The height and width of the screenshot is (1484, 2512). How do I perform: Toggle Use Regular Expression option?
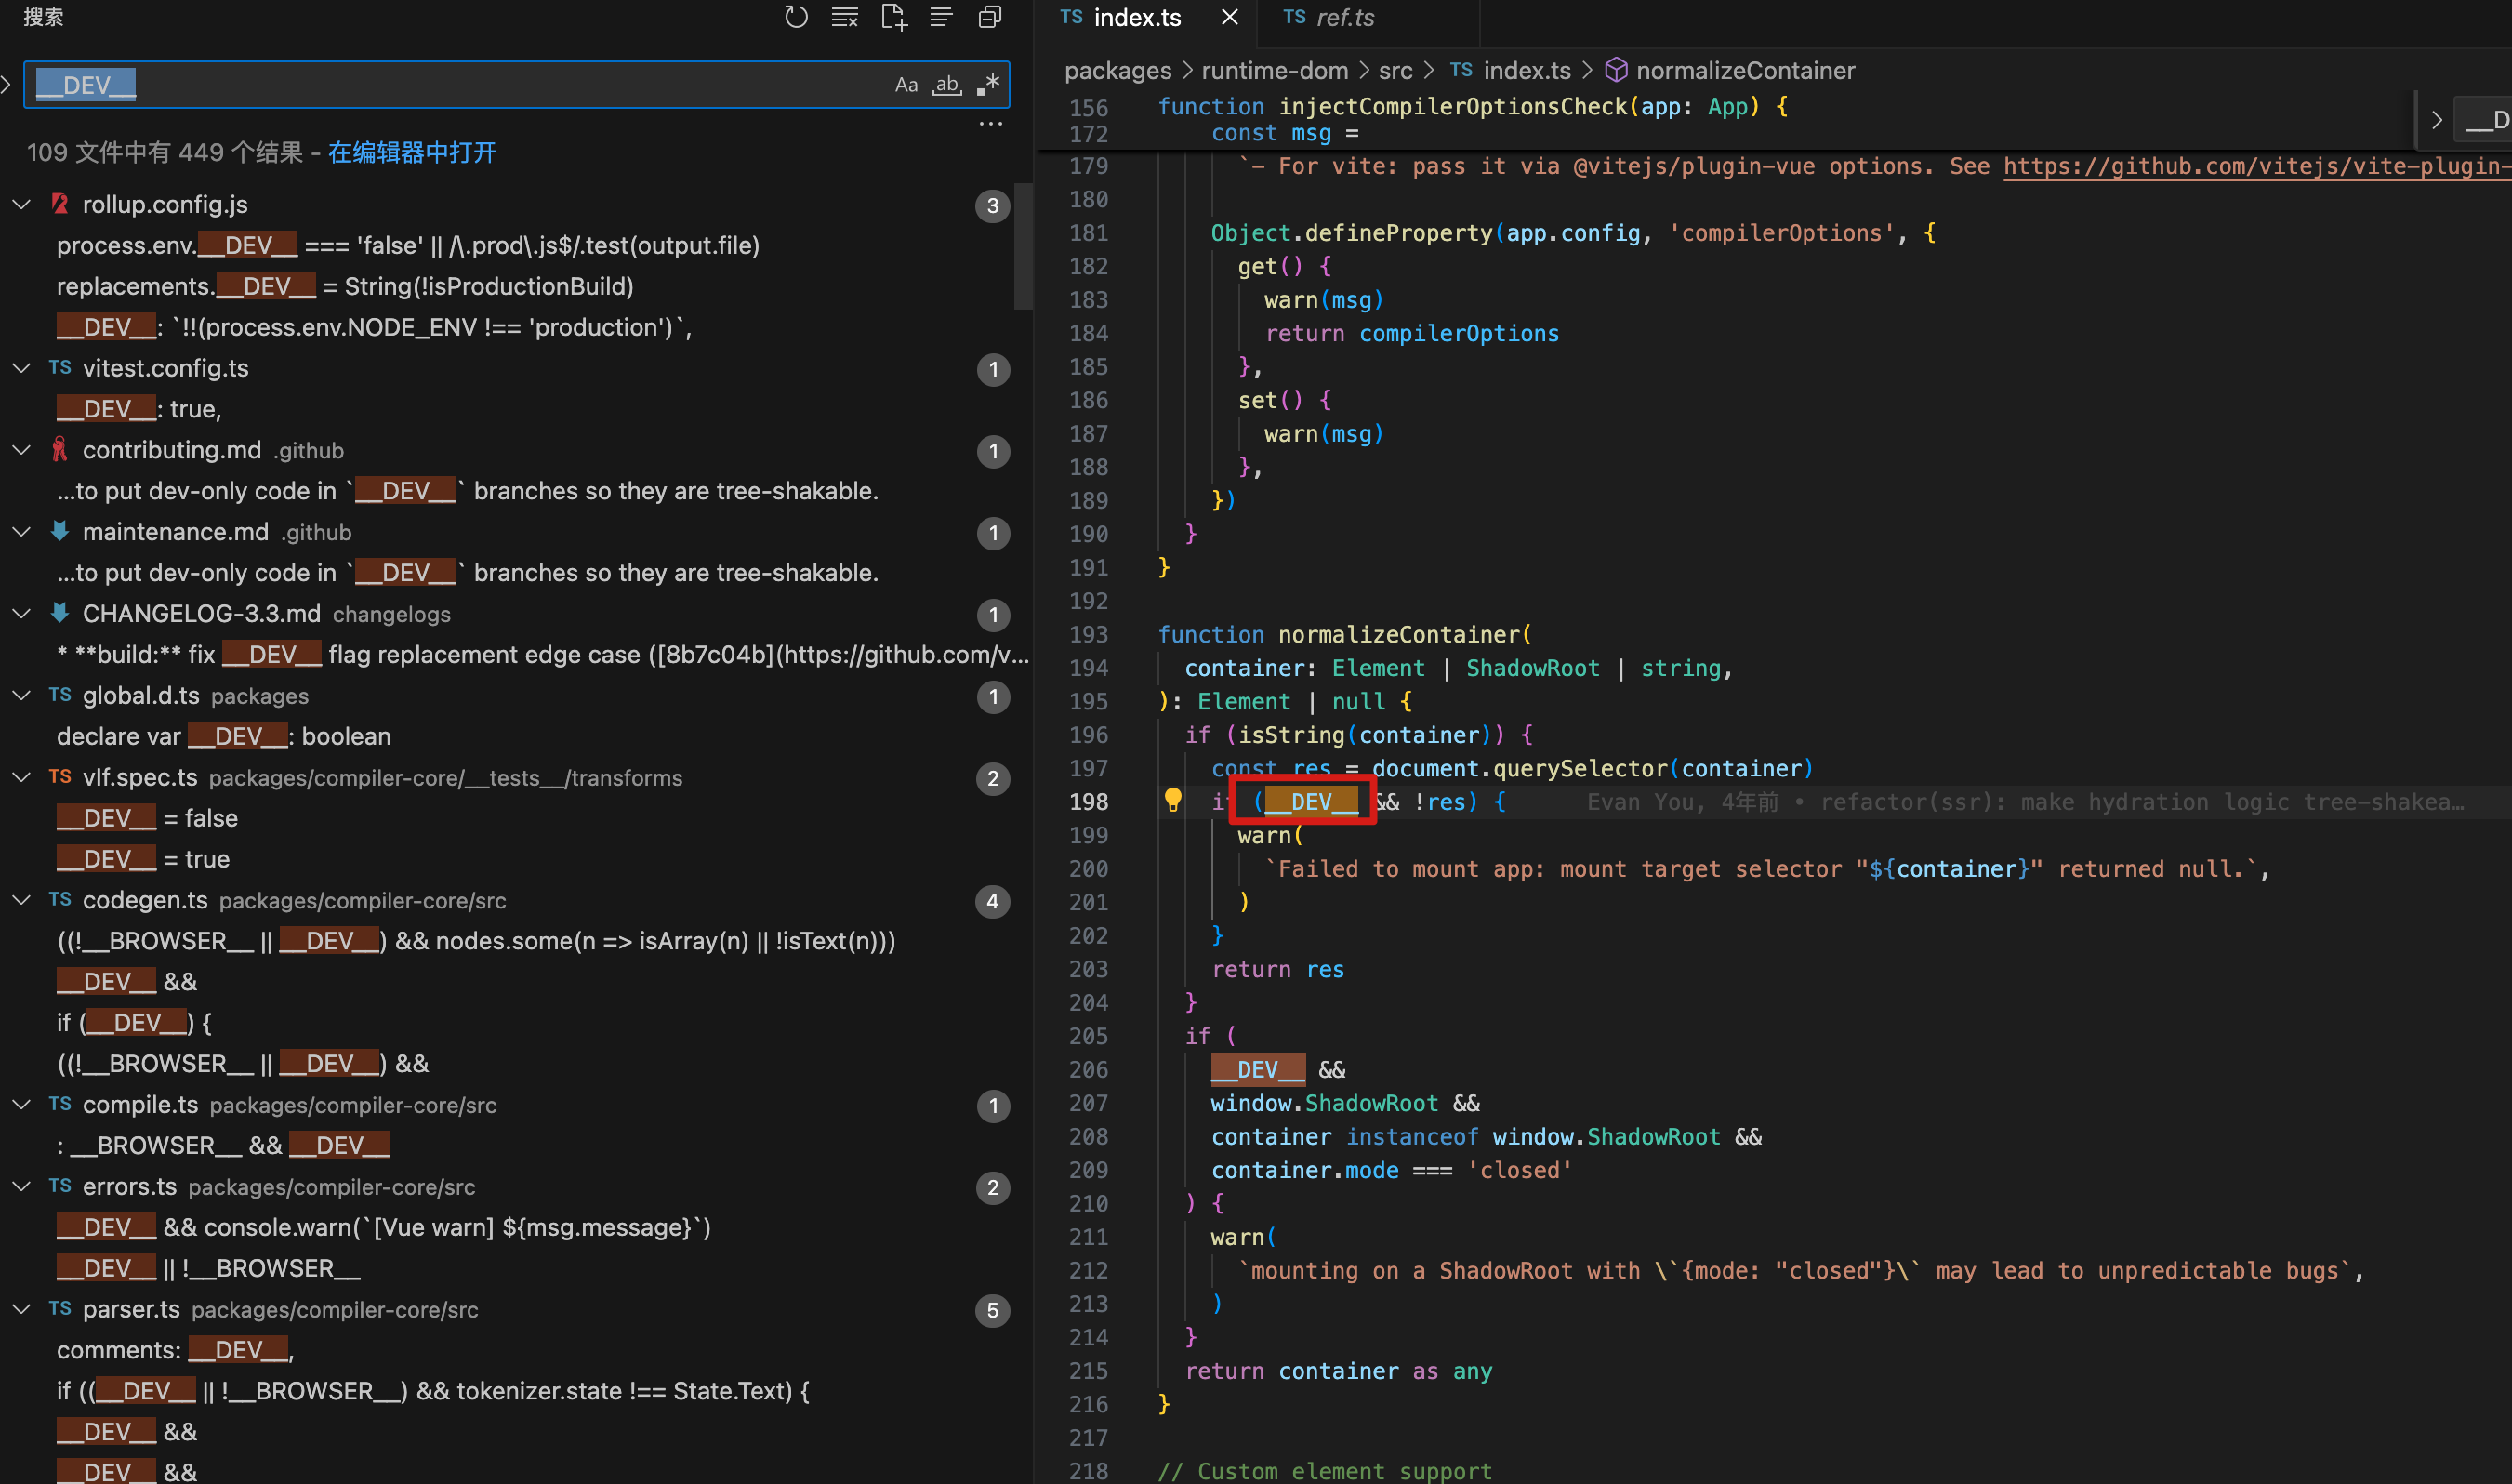pyautogui.click(x=988, y=85)
